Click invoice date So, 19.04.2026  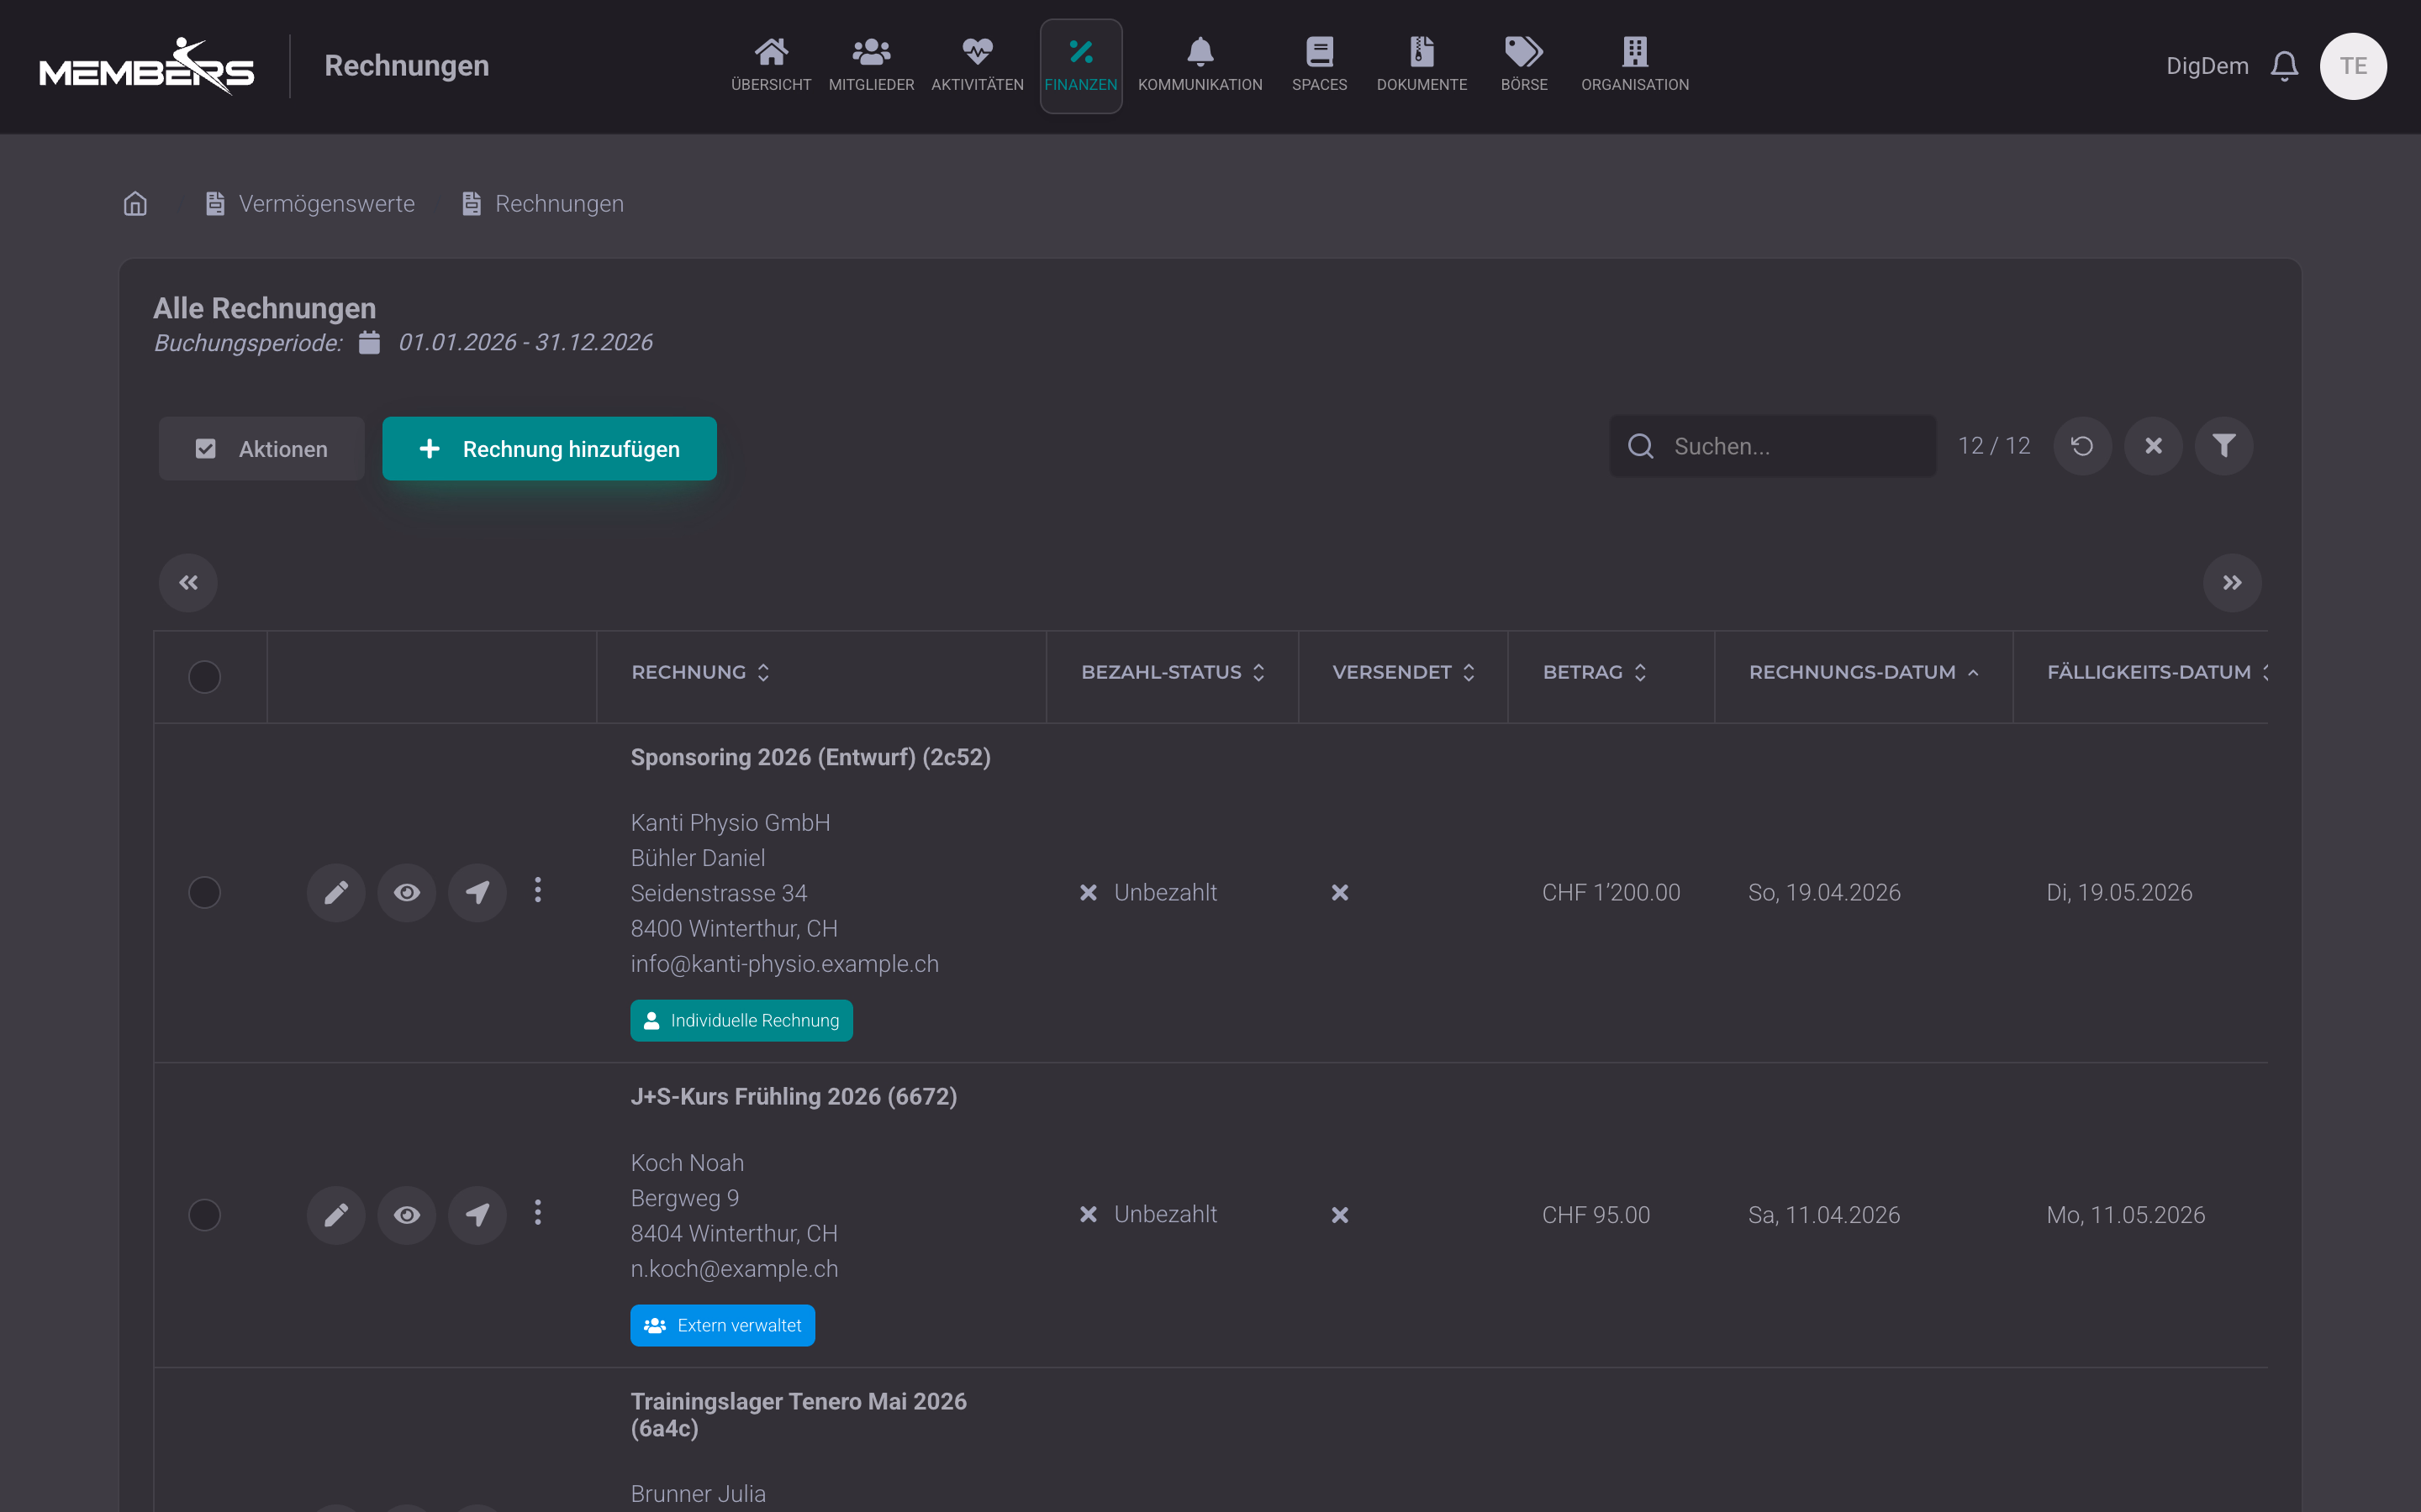pyautogui.click(x=1824, y=892)
